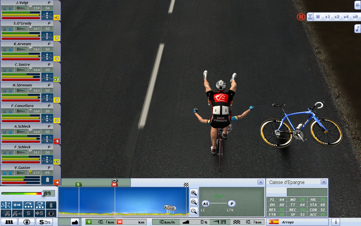The height and width of the screenshot is (226, 361).
Task: Click the Arroyo rider name button
Action: pos(298,222)
